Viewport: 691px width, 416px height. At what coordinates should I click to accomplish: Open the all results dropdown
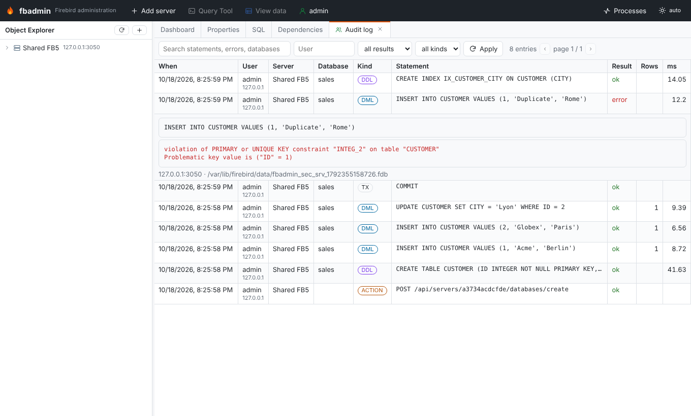(x=385, y=49)
